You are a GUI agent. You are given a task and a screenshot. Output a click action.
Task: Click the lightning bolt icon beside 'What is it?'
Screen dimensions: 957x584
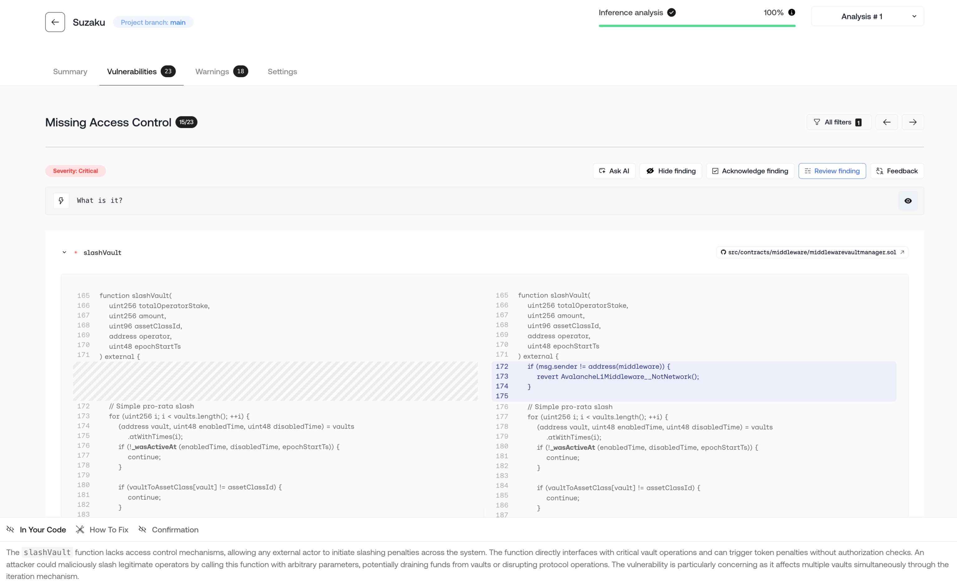coord(61,201)
